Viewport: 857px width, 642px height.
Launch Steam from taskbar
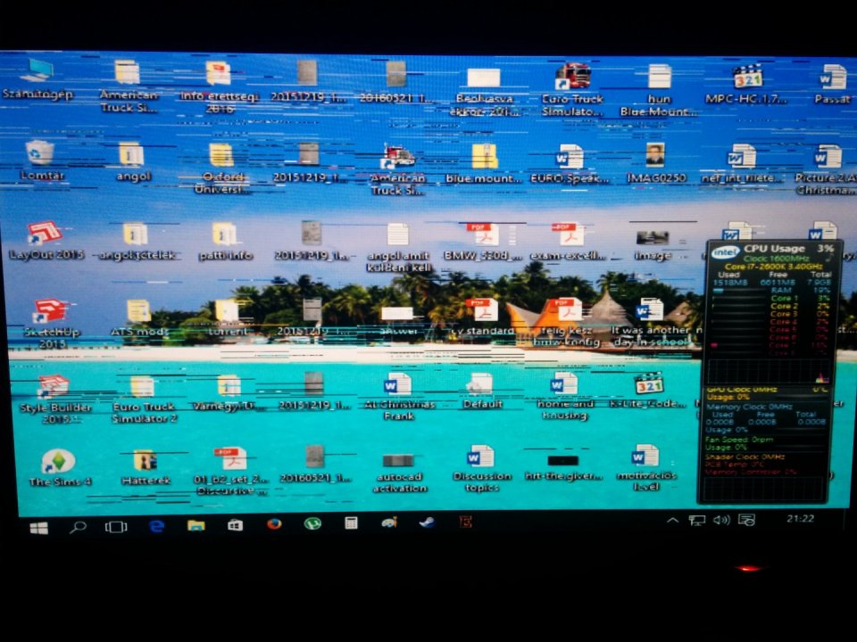[x=427, y=523]
